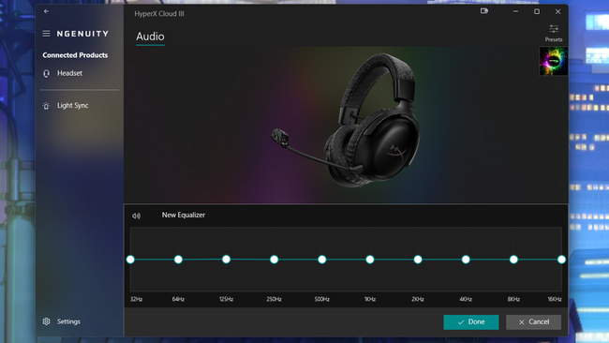Close the NGENUITY window

[557, 11]
